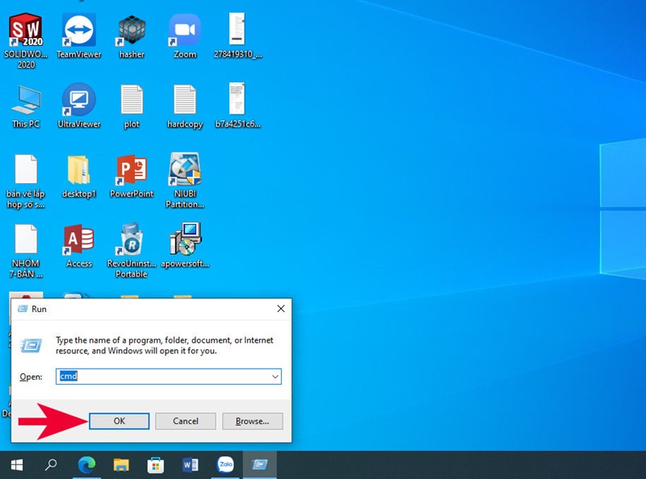Image resolution: width=646 pixels, height=479 pixels.
Task: Click OK to run cmd
Action: pos(119,421)
